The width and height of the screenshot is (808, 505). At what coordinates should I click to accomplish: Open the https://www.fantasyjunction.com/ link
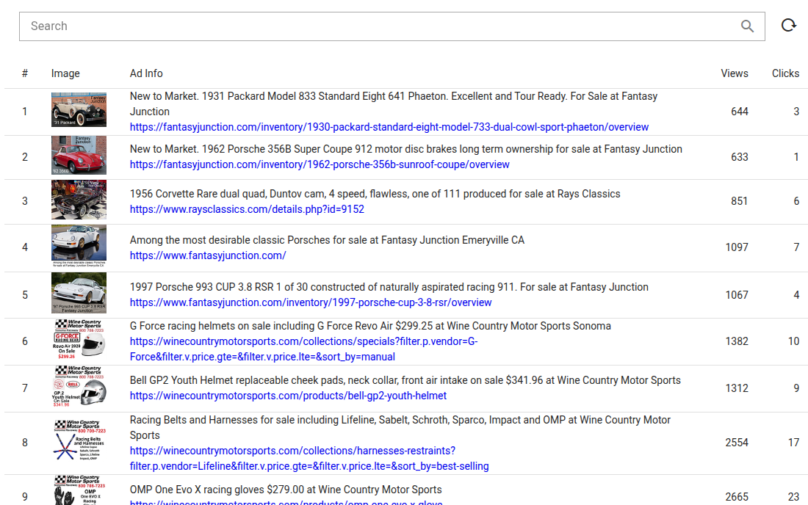208,256
